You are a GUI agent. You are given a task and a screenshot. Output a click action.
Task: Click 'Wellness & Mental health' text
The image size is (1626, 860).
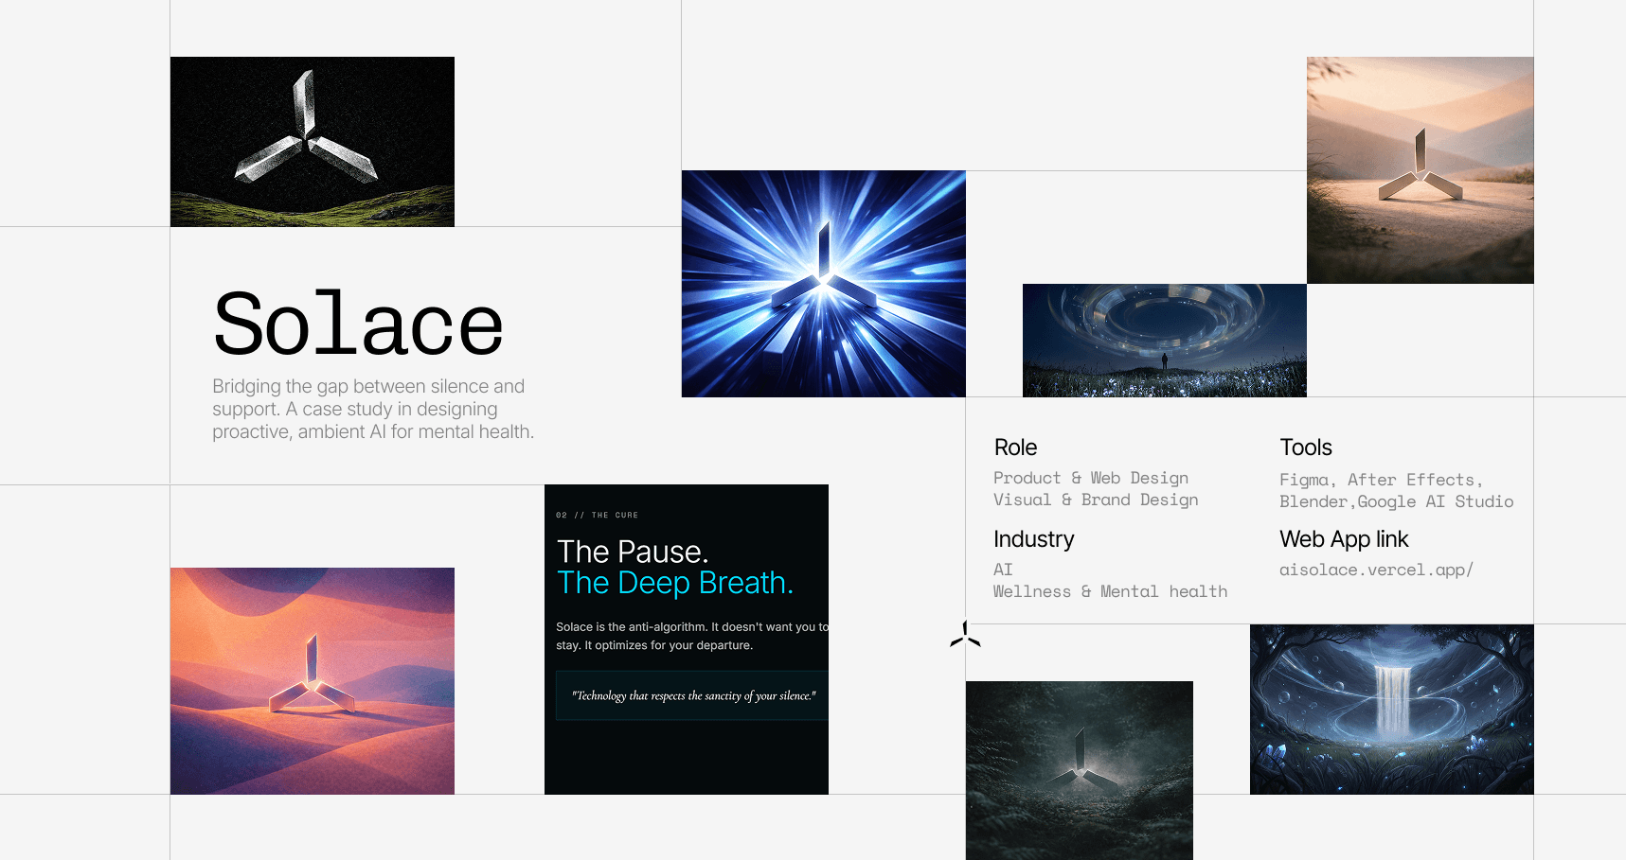coord(1110,591)
